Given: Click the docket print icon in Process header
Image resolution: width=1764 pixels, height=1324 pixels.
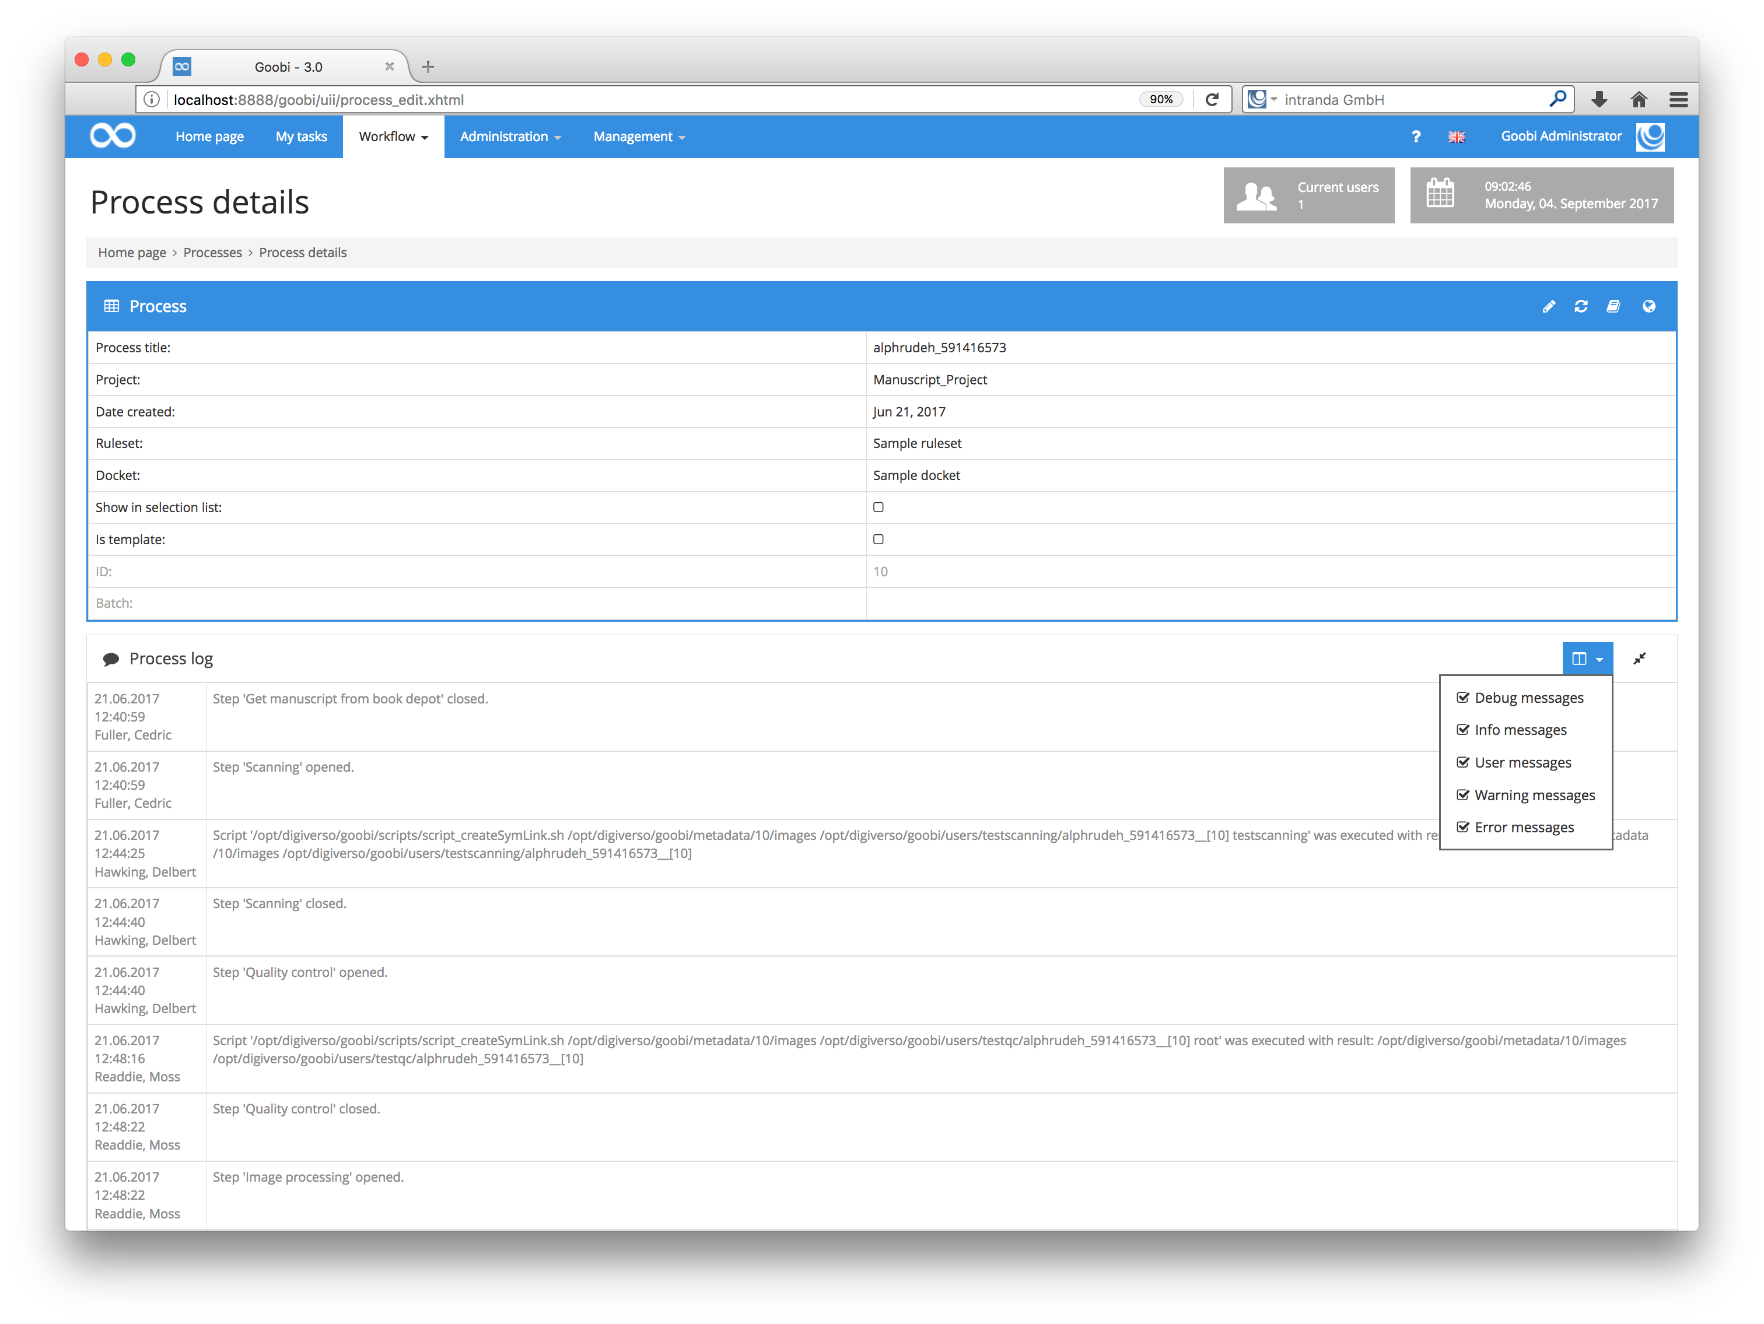Looking at the screenshot, I should coord(1613,306).
